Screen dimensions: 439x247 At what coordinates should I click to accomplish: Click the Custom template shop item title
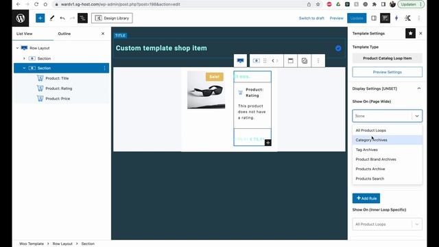tap(161, 48)
